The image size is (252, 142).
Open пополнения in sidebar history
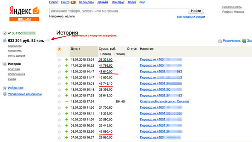click(16, 74)
